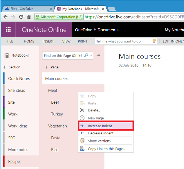Open the Quick Notes section
This screenshot has width=184, height=169.
point(21,78)
